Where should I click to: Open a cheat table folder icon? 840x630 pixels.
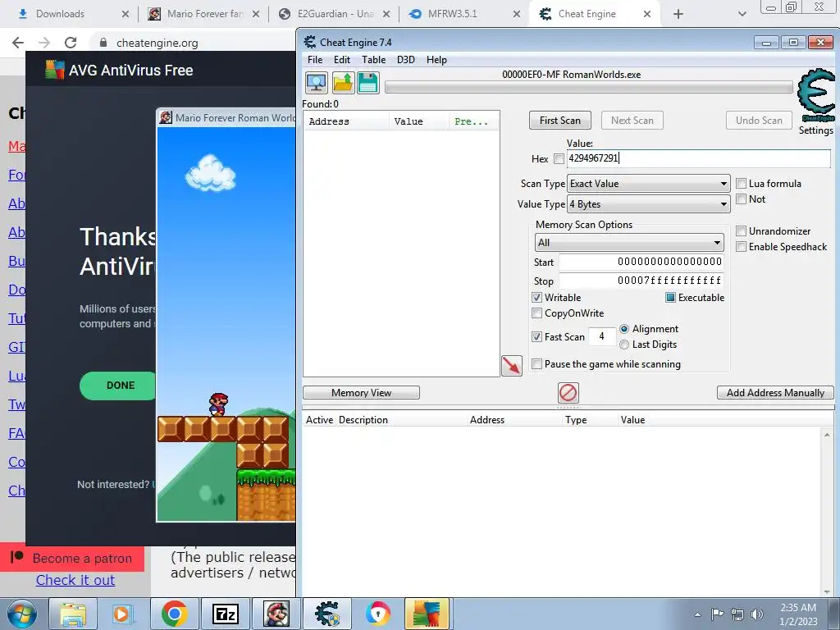(343, 83)
